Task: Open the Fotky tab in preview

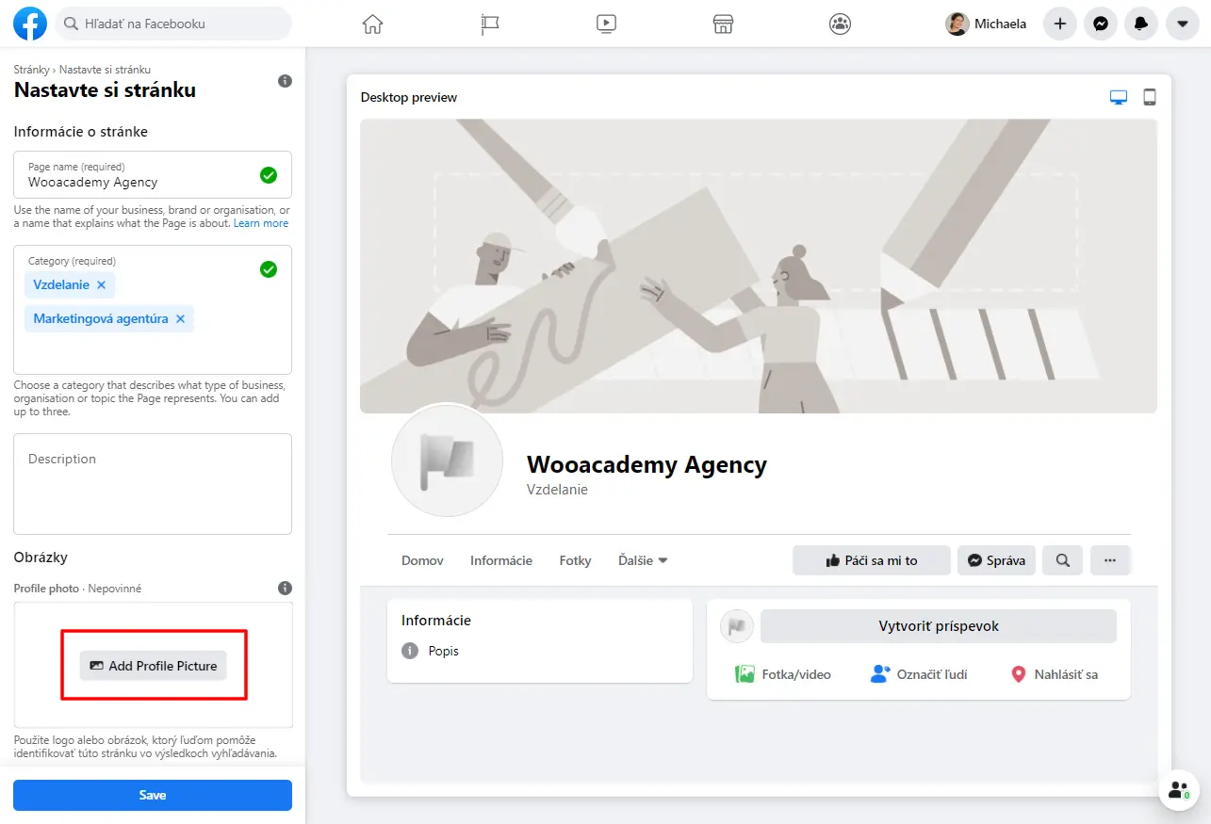Action: tap(575, 560)
